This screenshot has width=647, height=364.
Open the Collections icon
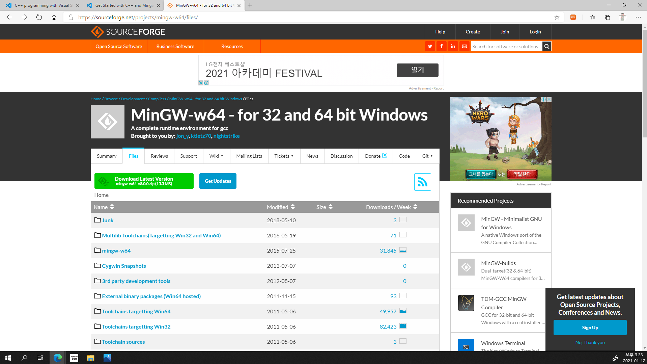pos(608,17)
